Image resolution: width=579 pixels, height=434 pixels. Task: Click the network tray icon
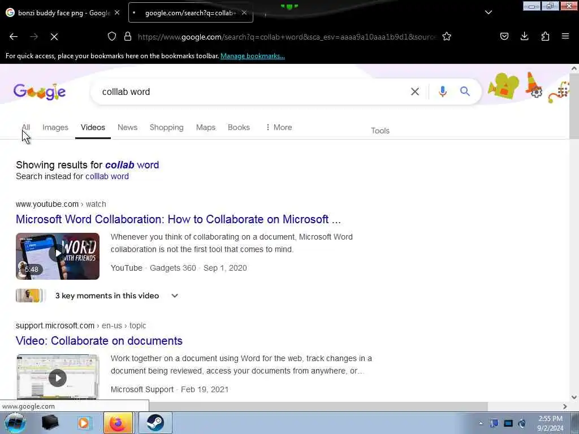pos(508,423)
